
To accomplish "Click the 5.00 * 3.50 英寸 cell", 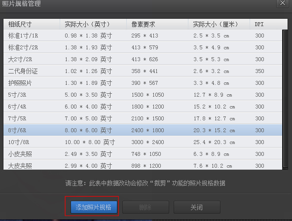I will pyautogui.click(x=88, y=95).
